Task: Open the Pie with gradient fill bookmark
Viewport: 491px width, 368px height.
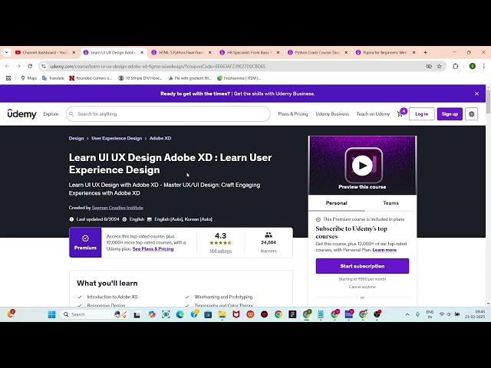Action: [189, 78]
